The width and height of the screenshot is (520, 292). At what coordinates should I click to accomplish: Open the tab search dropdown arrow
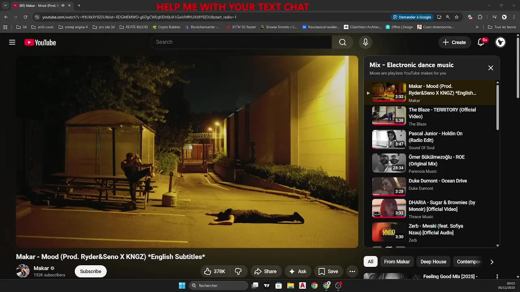(x=5, y=6)
